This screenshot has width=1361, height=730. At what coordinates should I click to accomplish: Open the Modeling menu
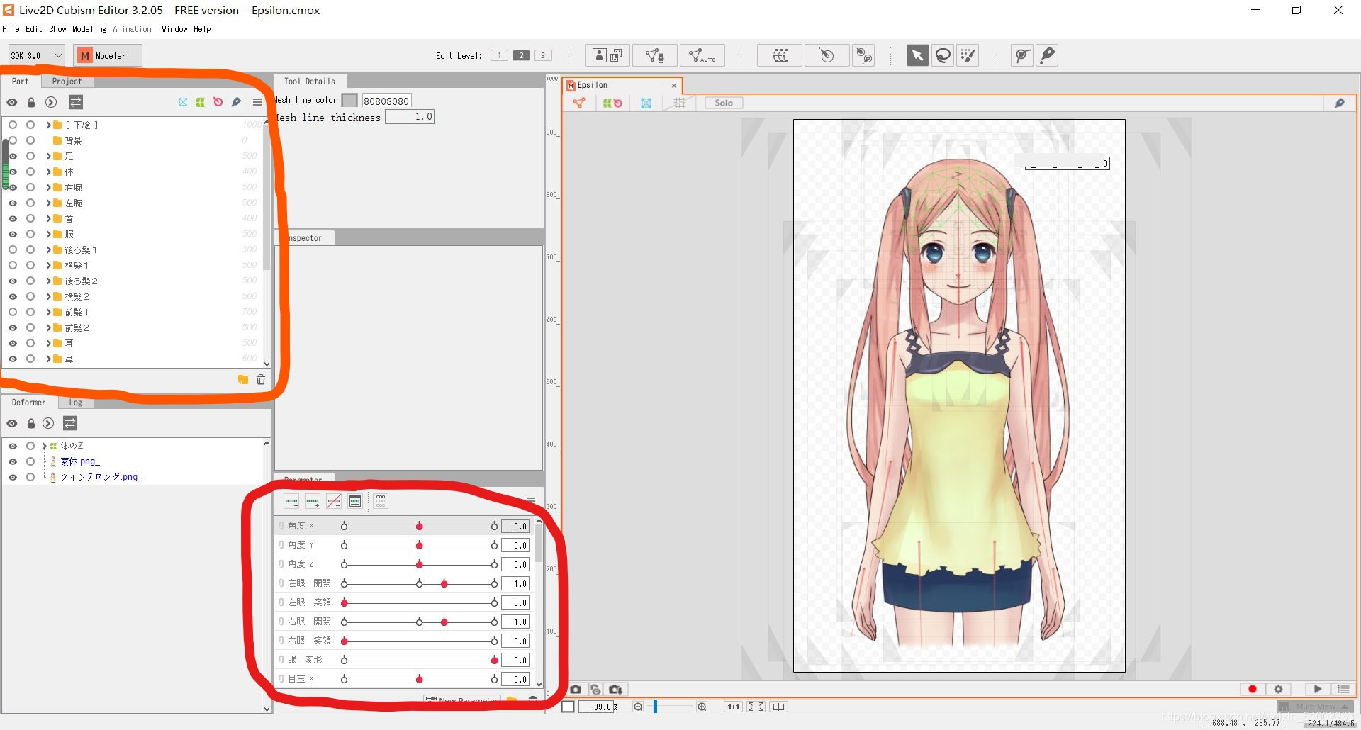(x=89, y=29)
